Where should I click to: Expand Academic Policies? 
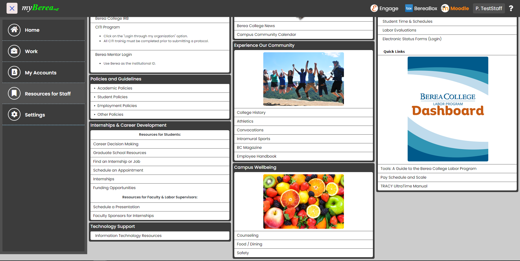115,88
